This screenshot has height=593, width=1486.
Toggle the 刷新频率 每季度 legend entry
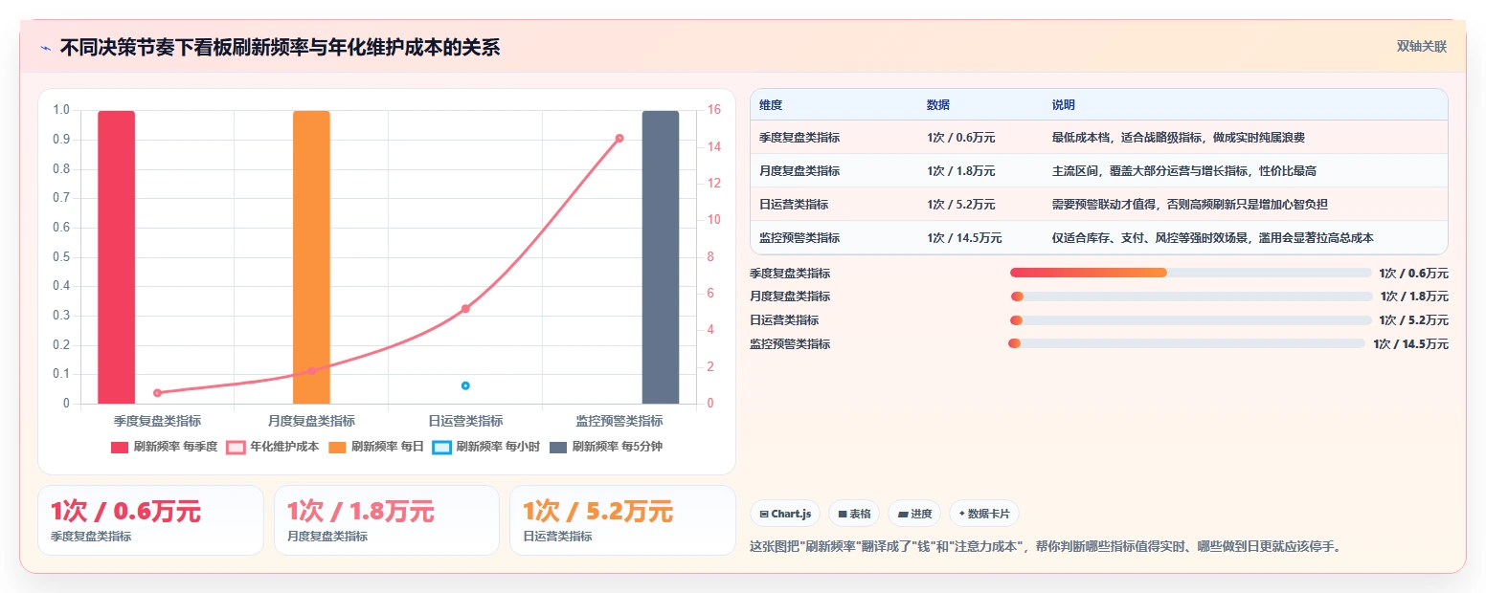tap(164, 447)
